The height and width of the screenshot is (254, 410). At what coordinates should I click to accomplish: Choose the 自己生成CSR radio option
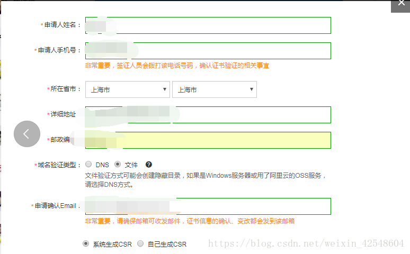tap(140, 243)
